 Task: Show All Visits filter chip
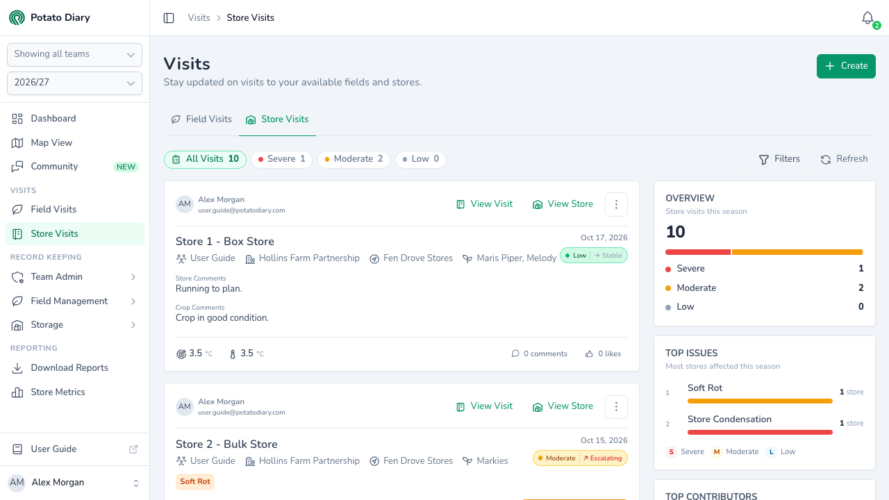point(205,160)
